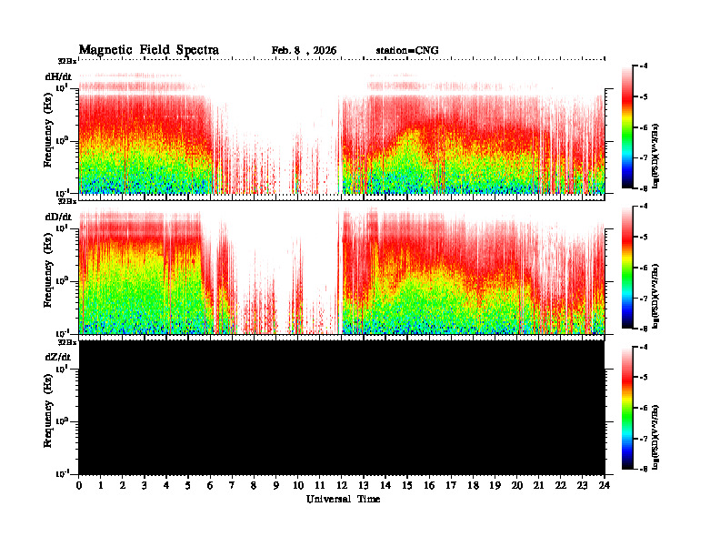Click the black dZ/dt spectrogram plot
This screenshot has width=720, height=557.
click(x=342, y=408)
